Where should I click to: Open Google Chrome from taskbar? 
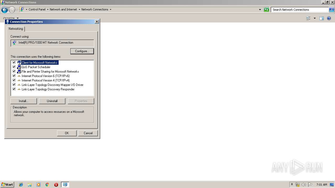[47, 185]
